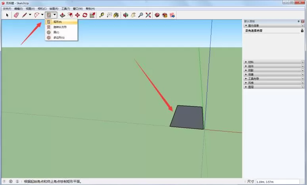
Task: Open the 相机(C) Camera menu
Action: (42, 9)
